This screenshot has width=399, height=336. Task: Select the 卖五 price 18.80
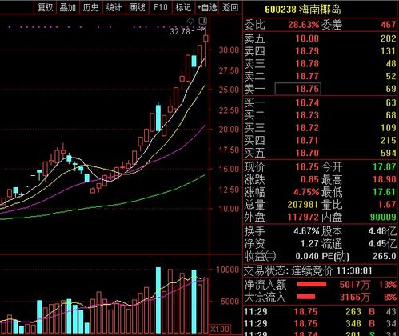pyautogui.click(x=307, y=38)
